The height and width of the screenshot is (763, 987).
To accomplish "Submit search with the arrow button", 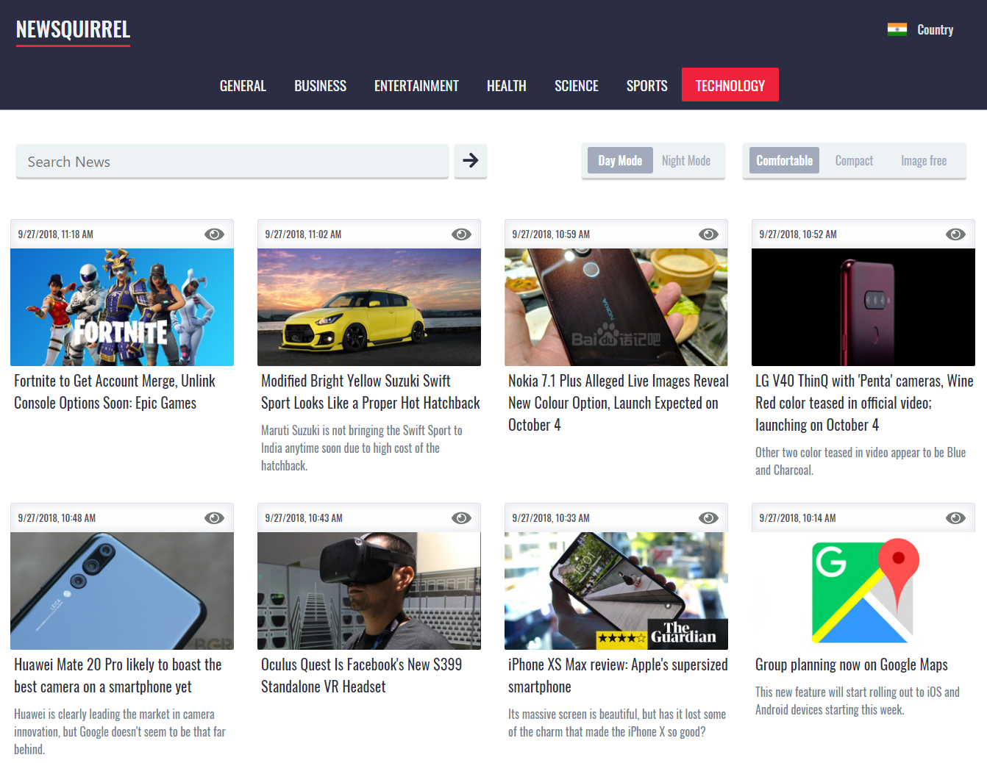I will [471, 160].
